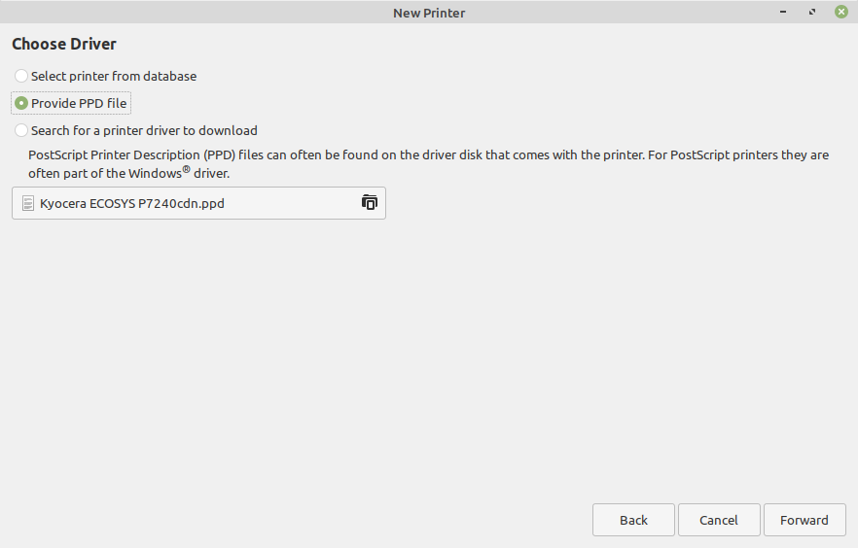Choose the 'Provide PPD file' radio button
The image size is (858, 548).
coord(21,103)
